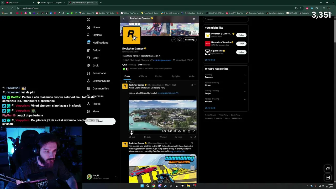Screen dimensions: 336x189
Task: Click the Following button on profile
Action: tap(190, 40)
